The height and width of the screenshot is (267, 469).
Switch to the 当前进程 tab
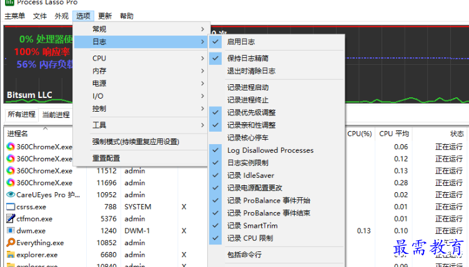point(56,115)
